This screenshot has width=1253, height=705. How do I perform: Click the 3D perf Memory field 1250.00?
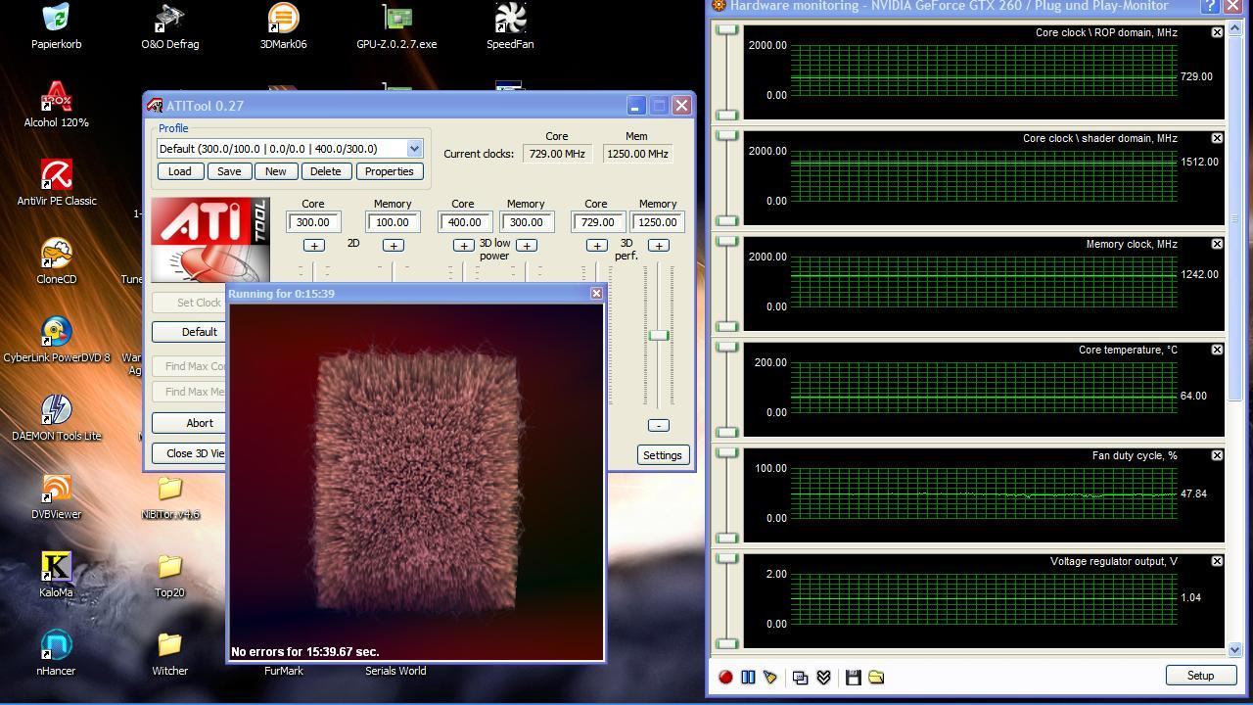pos(658,222)
